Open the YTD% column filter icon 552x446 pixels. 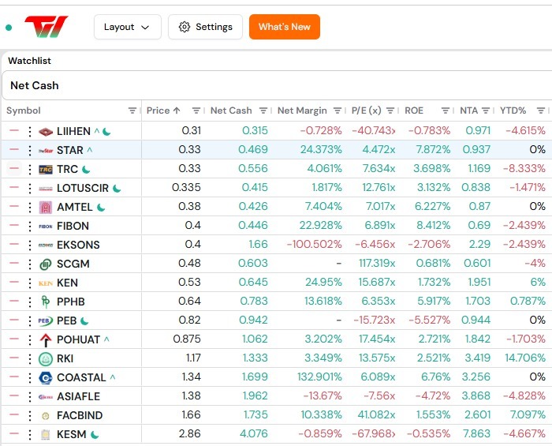[x=541, y=111]
